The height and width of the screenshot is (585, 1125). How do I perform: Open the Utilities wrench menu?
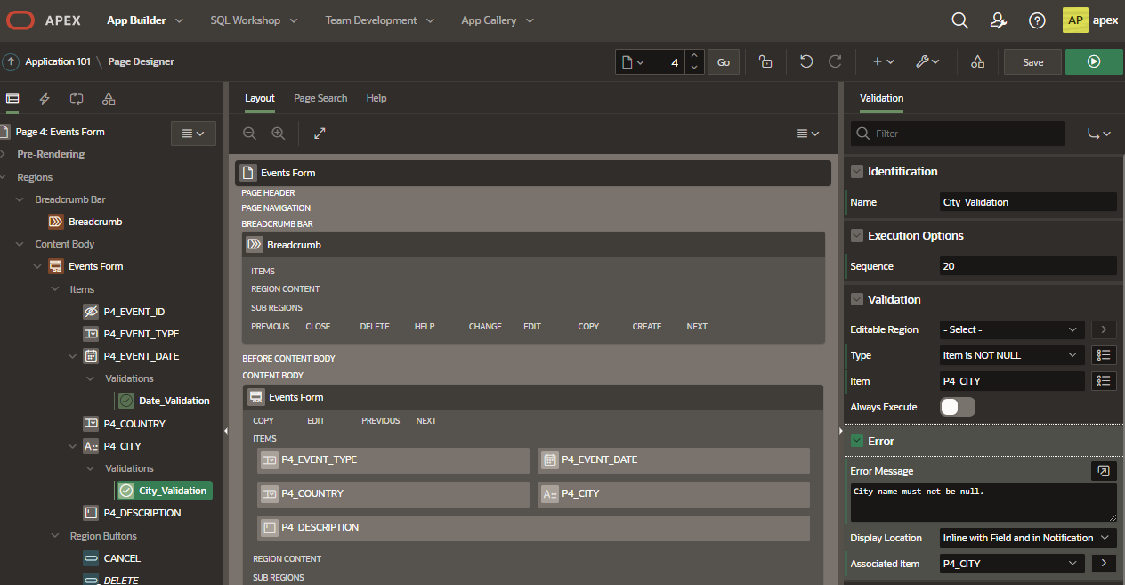pos(927,61)
